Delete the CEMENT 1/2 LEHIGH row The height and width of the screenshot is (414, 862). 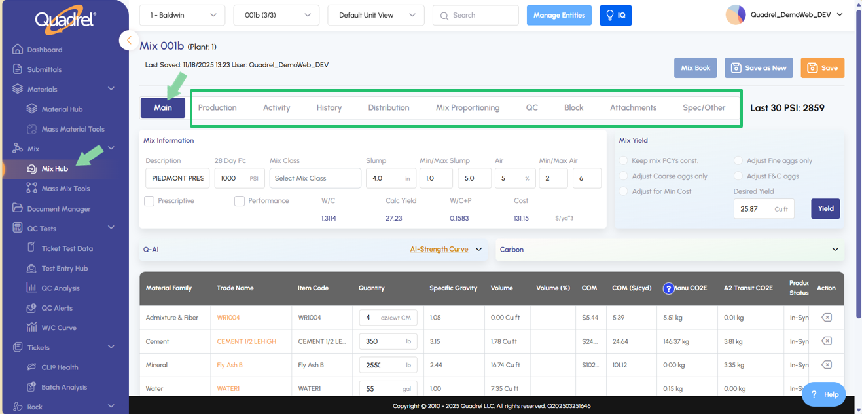827,341
